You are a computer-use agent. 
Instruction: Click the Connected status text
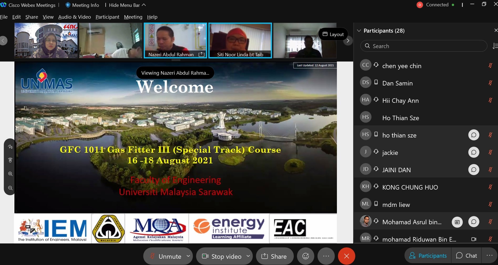click(x=437, y=5)
